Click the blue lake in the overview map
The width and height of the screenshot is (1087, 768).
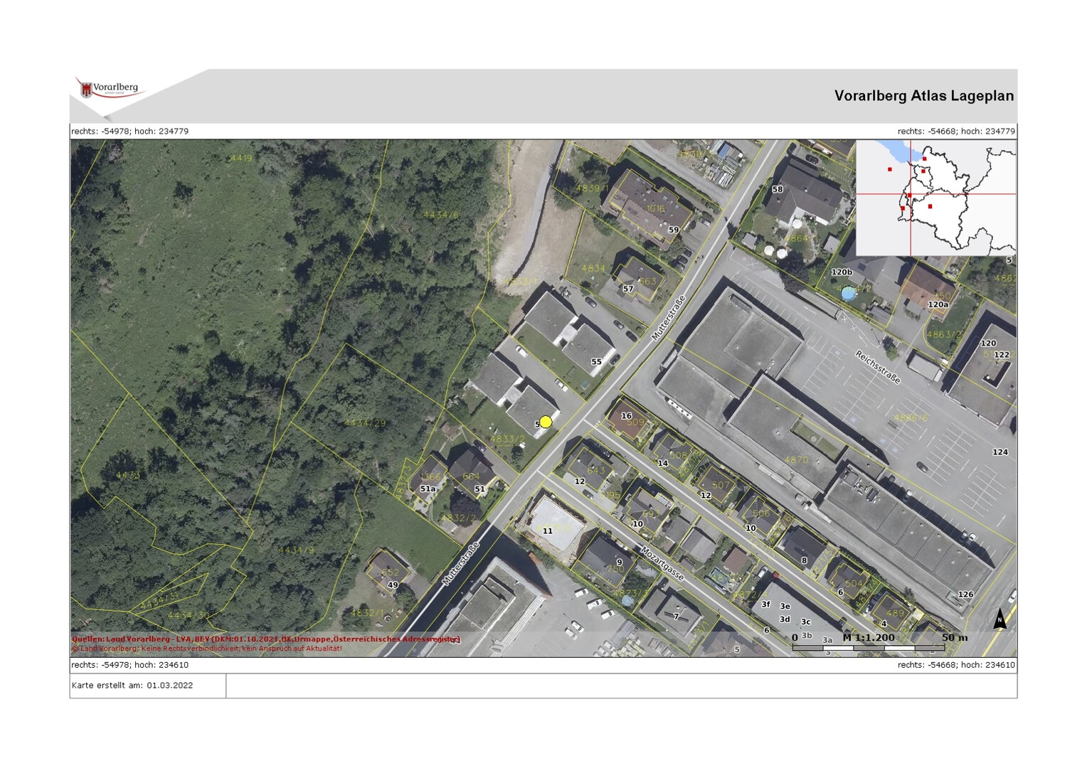[898, 151]
